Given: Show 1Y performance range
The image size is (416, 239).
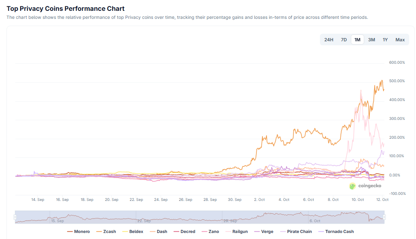Looking at the screenshot, I should coord(385,40).
